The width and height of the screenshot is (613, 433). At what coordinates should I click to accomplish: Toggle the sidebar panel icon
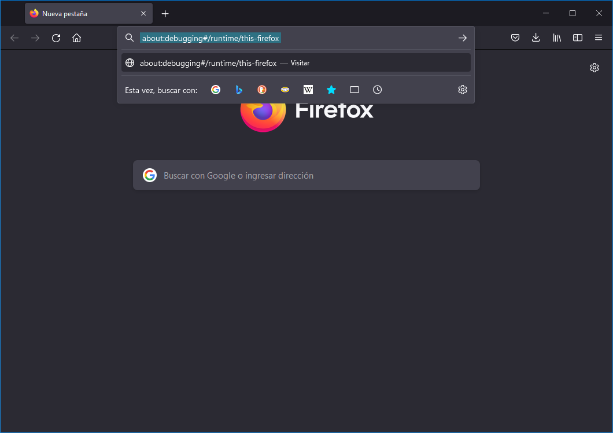(x=577, y=38)
